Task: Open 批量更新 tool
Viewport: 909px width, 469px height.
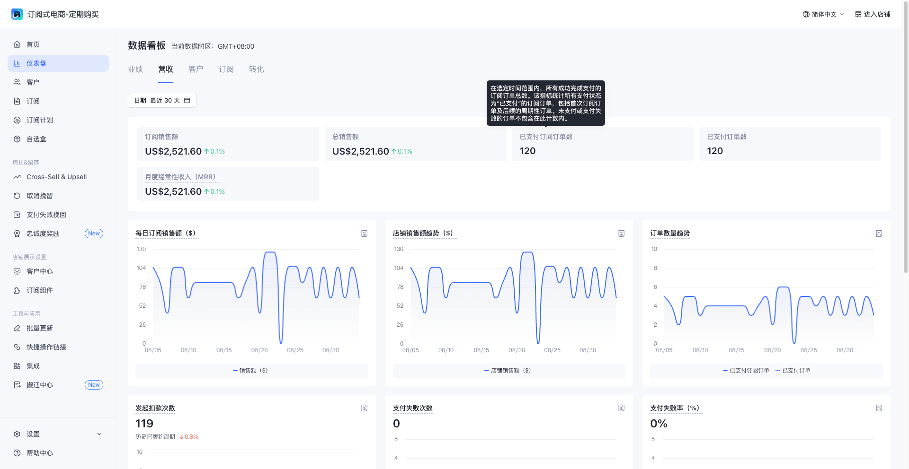Action: 58,328
